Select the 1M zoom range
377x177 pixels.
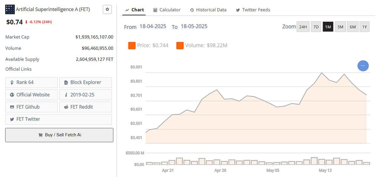[x=328, y=27]
